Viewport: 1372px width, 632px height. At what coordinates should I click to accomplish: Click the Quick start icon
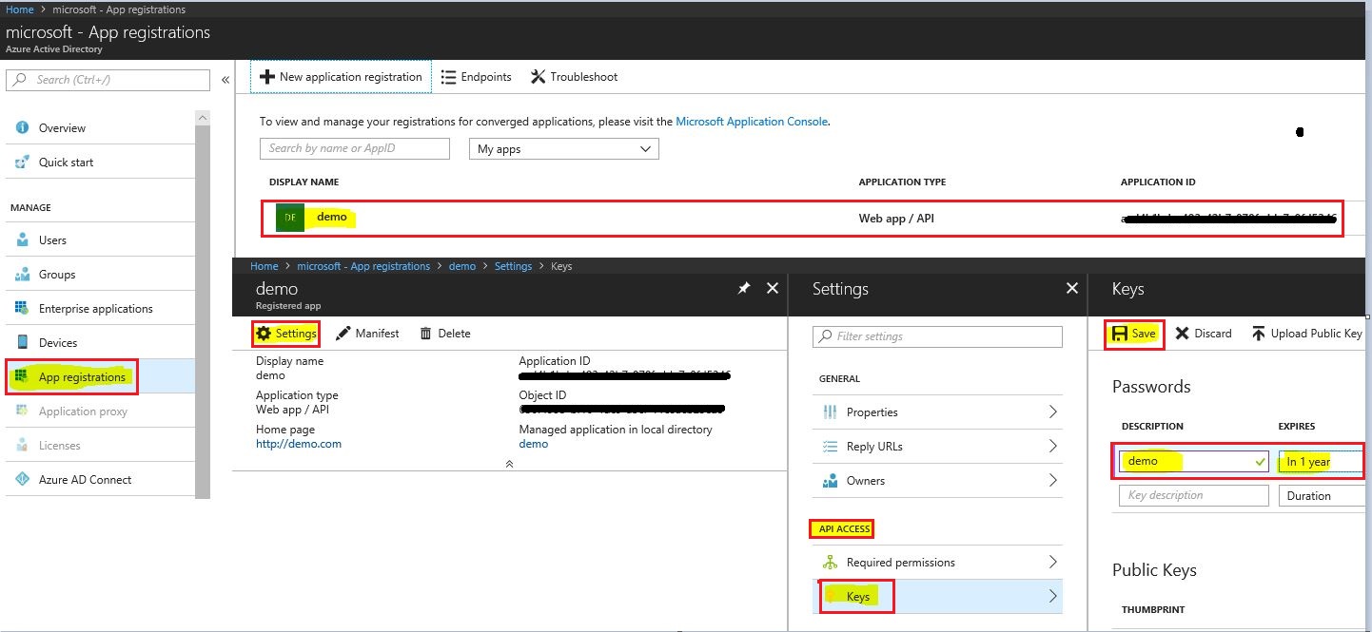pos(22,162)
